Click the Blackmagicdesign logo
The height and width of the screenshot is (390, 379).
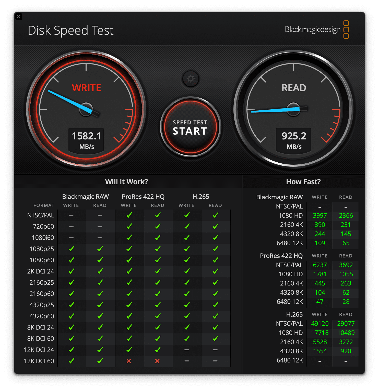(x=317, y=30)
